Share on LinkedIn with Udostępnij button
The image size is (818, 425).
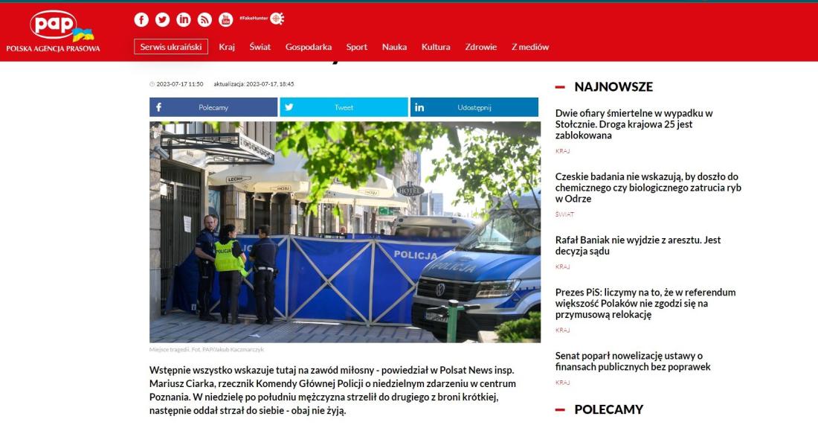click(x=474, y=107)
